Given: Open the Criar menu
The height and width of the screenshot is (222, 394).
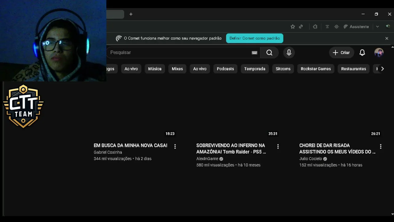Looking at the screenshot, I should click(x=341, y=52).
